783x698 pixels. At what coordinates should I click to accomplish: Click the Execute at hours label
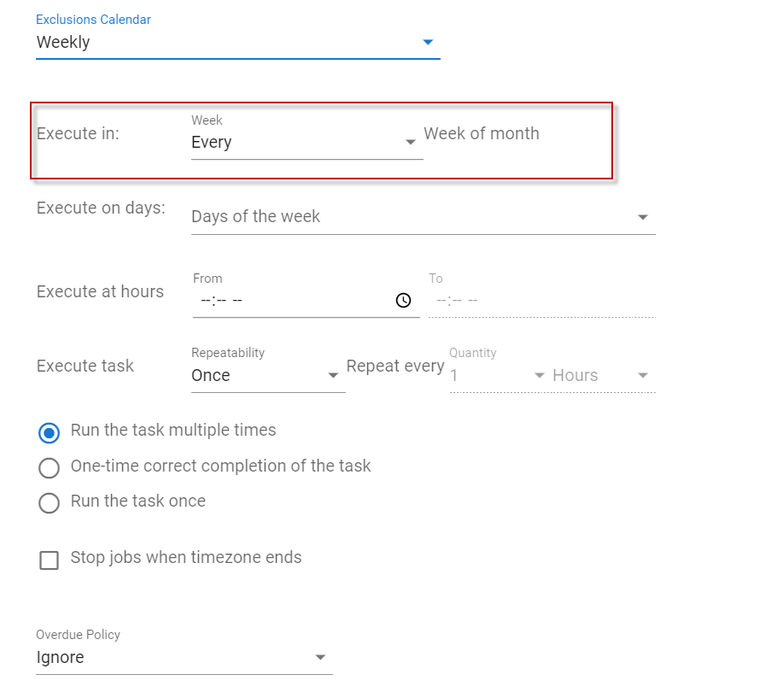(x=100, y=291)
